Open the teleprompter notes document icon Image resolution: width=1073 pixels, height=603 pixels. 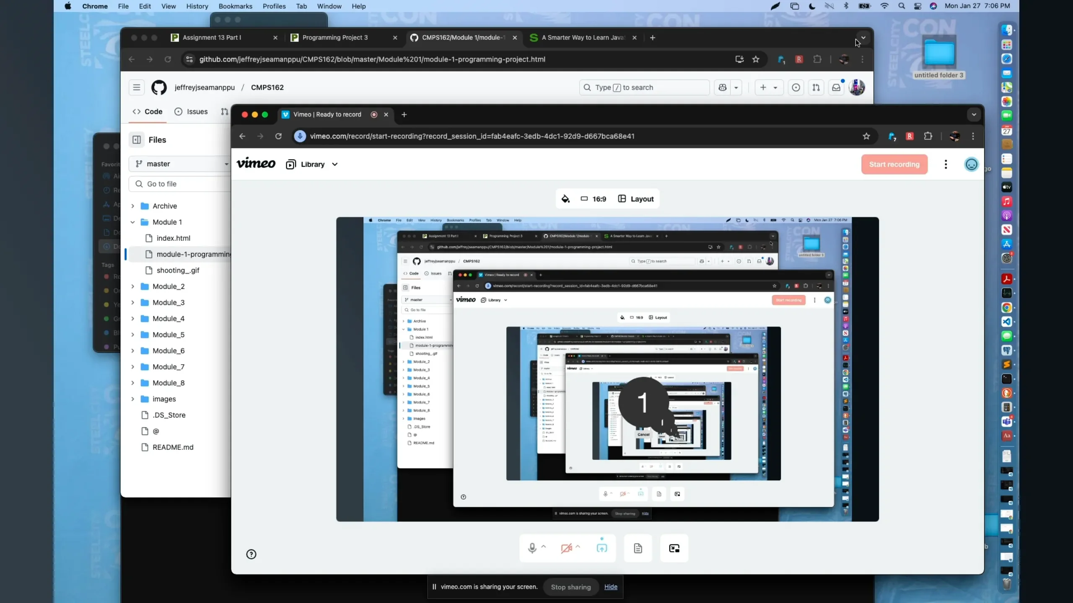click(x=638, y=548)
